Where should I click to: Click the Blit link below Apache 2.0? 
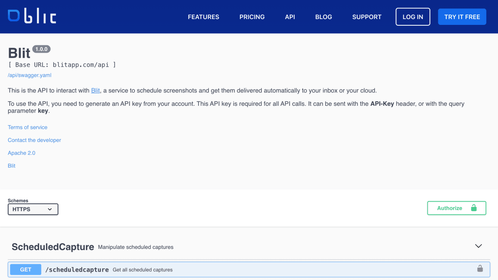tap(12, 166)
